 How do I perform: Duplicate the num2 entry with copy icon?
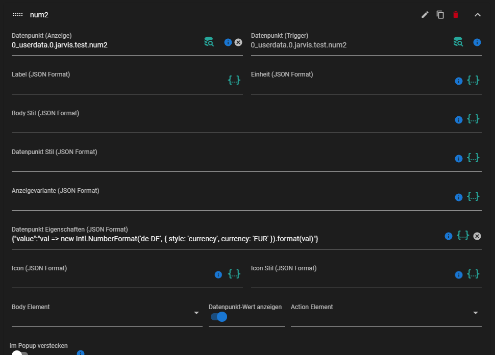pos(440,15)
